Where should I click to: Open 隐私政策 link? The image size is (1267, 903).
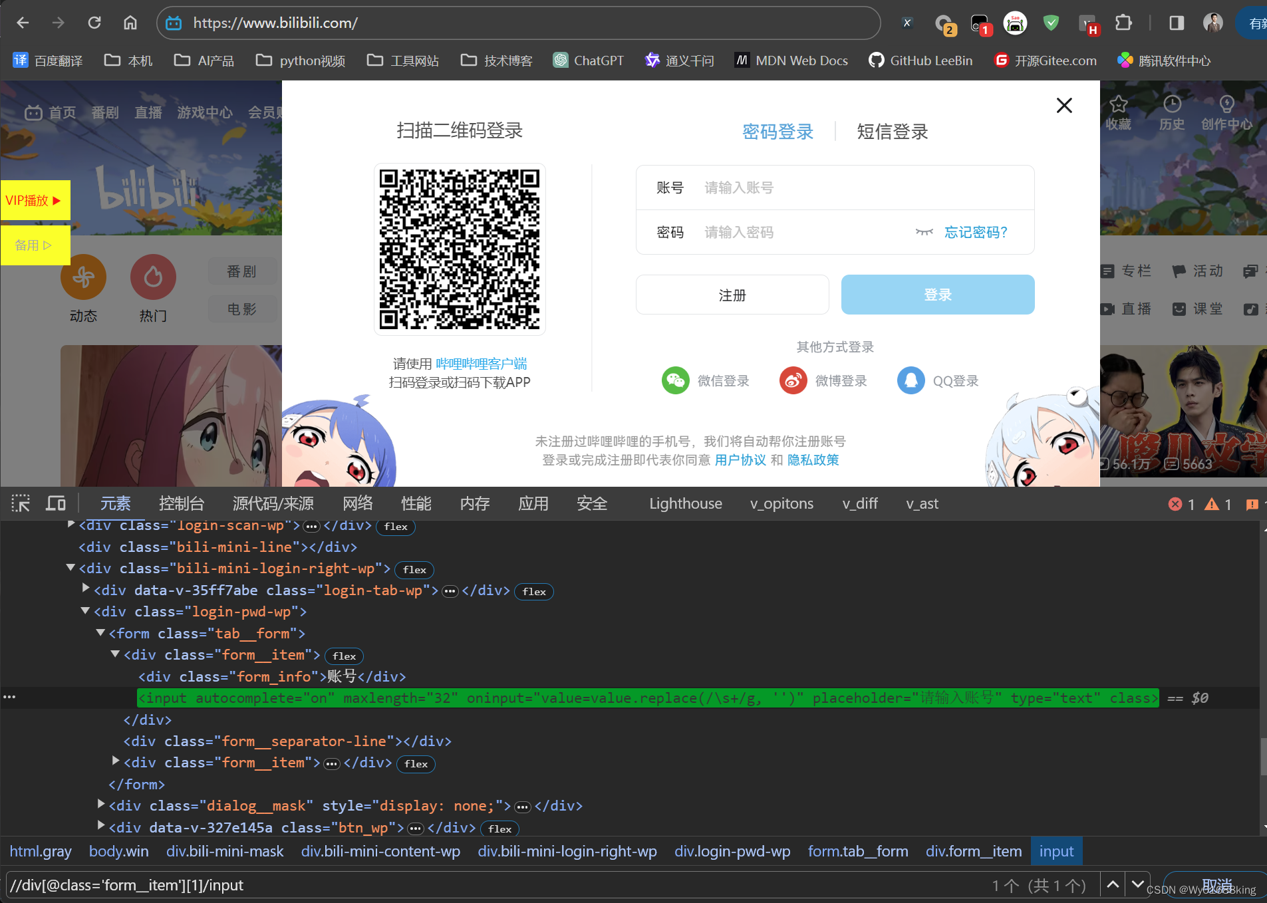click(x=813, y=460)
